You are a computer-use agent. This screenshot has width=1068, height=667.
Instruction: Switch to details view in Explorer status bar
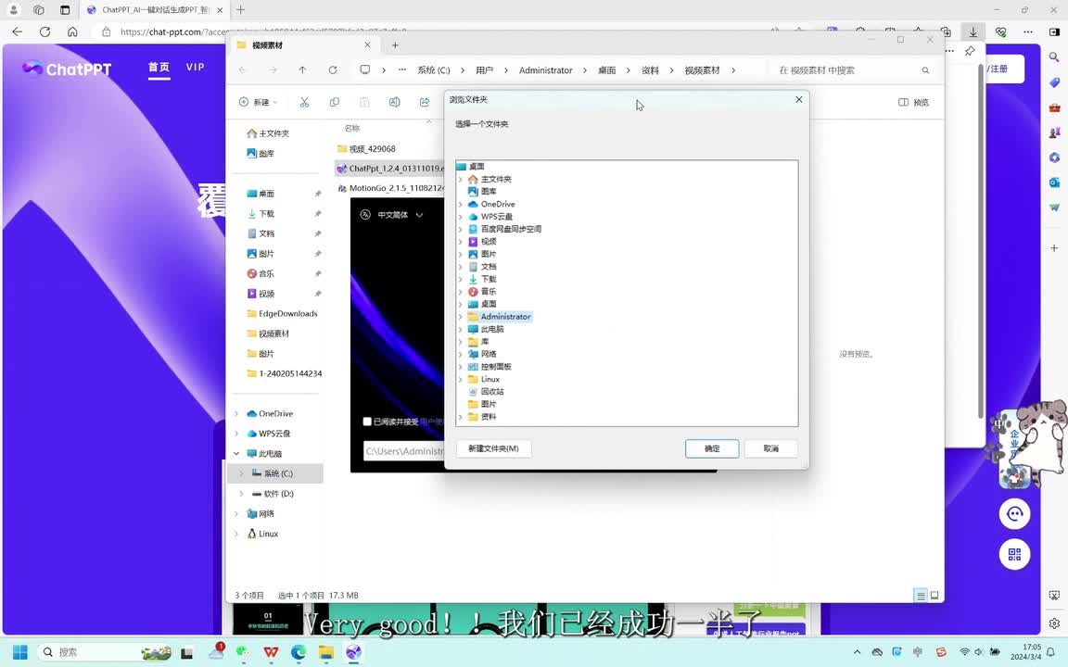click(x=920, y=595)
